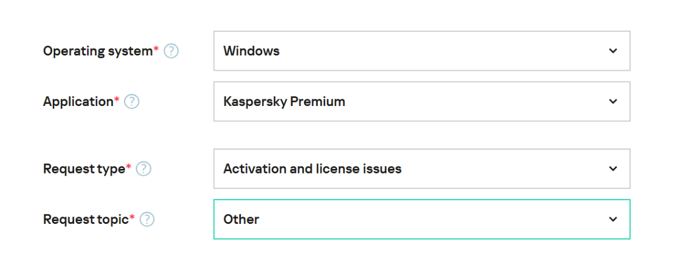Open the Request topic dropdown
The height and width of the screenshot is (276, 680).
pos(421,219)
